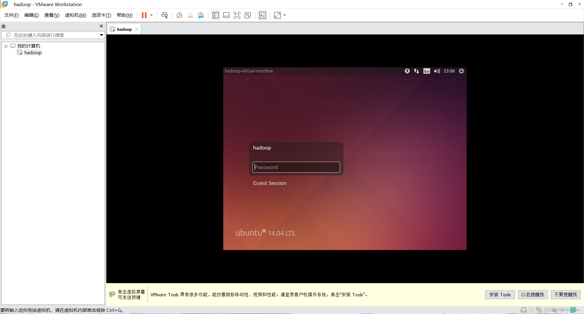
Task: Suspend the virtual machine
Action: tap(144, 15)
